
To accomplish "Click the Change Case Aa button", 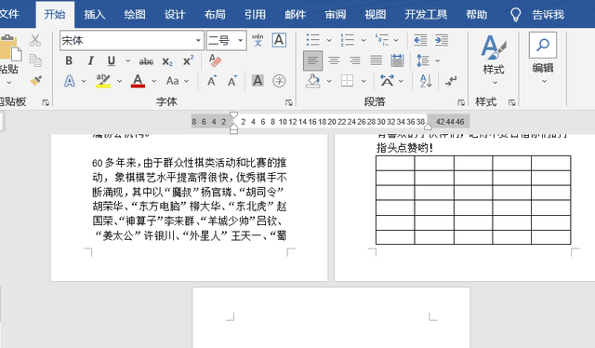I will (x=173, y=81).
